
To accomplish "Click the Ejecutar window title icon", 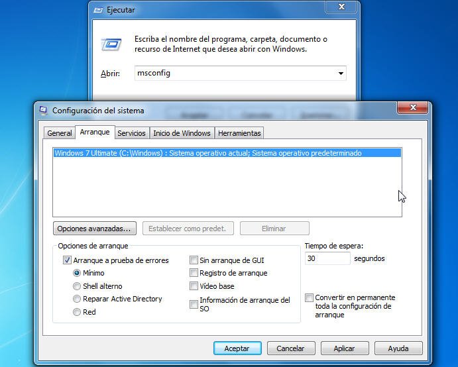I will [98, 10].
